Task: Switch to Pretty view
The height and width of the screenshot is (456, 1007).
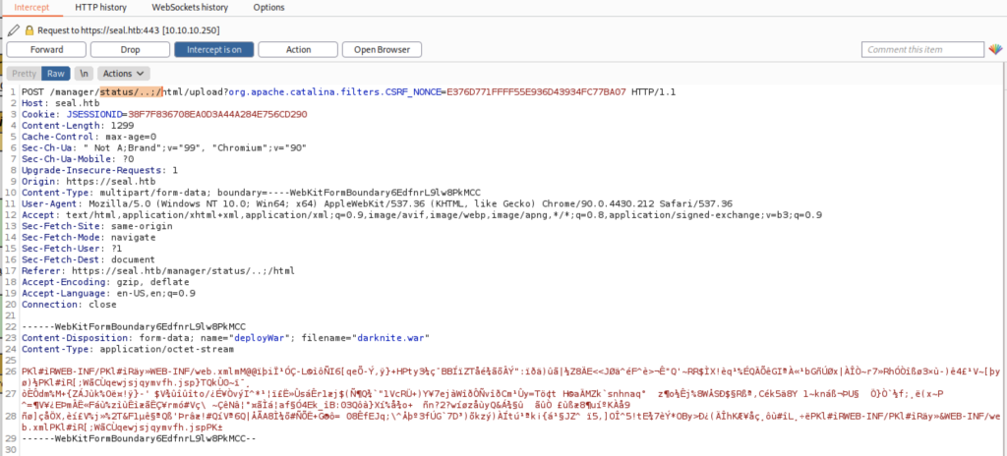Action: pyautogui.click(x=25, y=74)
